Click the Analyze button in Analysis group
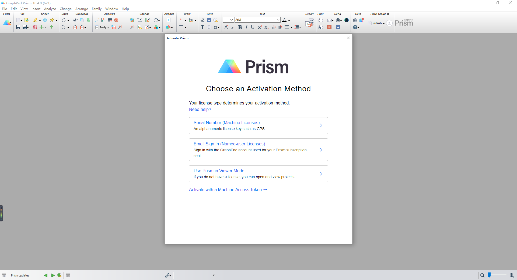517x280 pixels. coord(102,27)
